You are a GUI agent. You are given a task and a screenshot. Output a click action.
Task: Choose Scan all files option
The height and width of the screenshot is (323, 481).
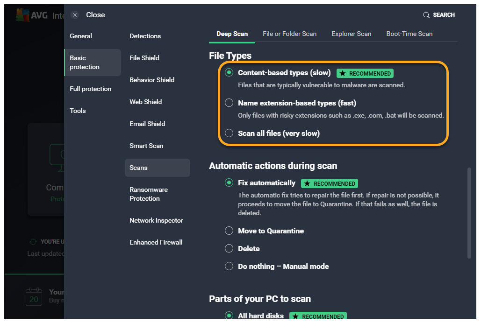point(229,133)
